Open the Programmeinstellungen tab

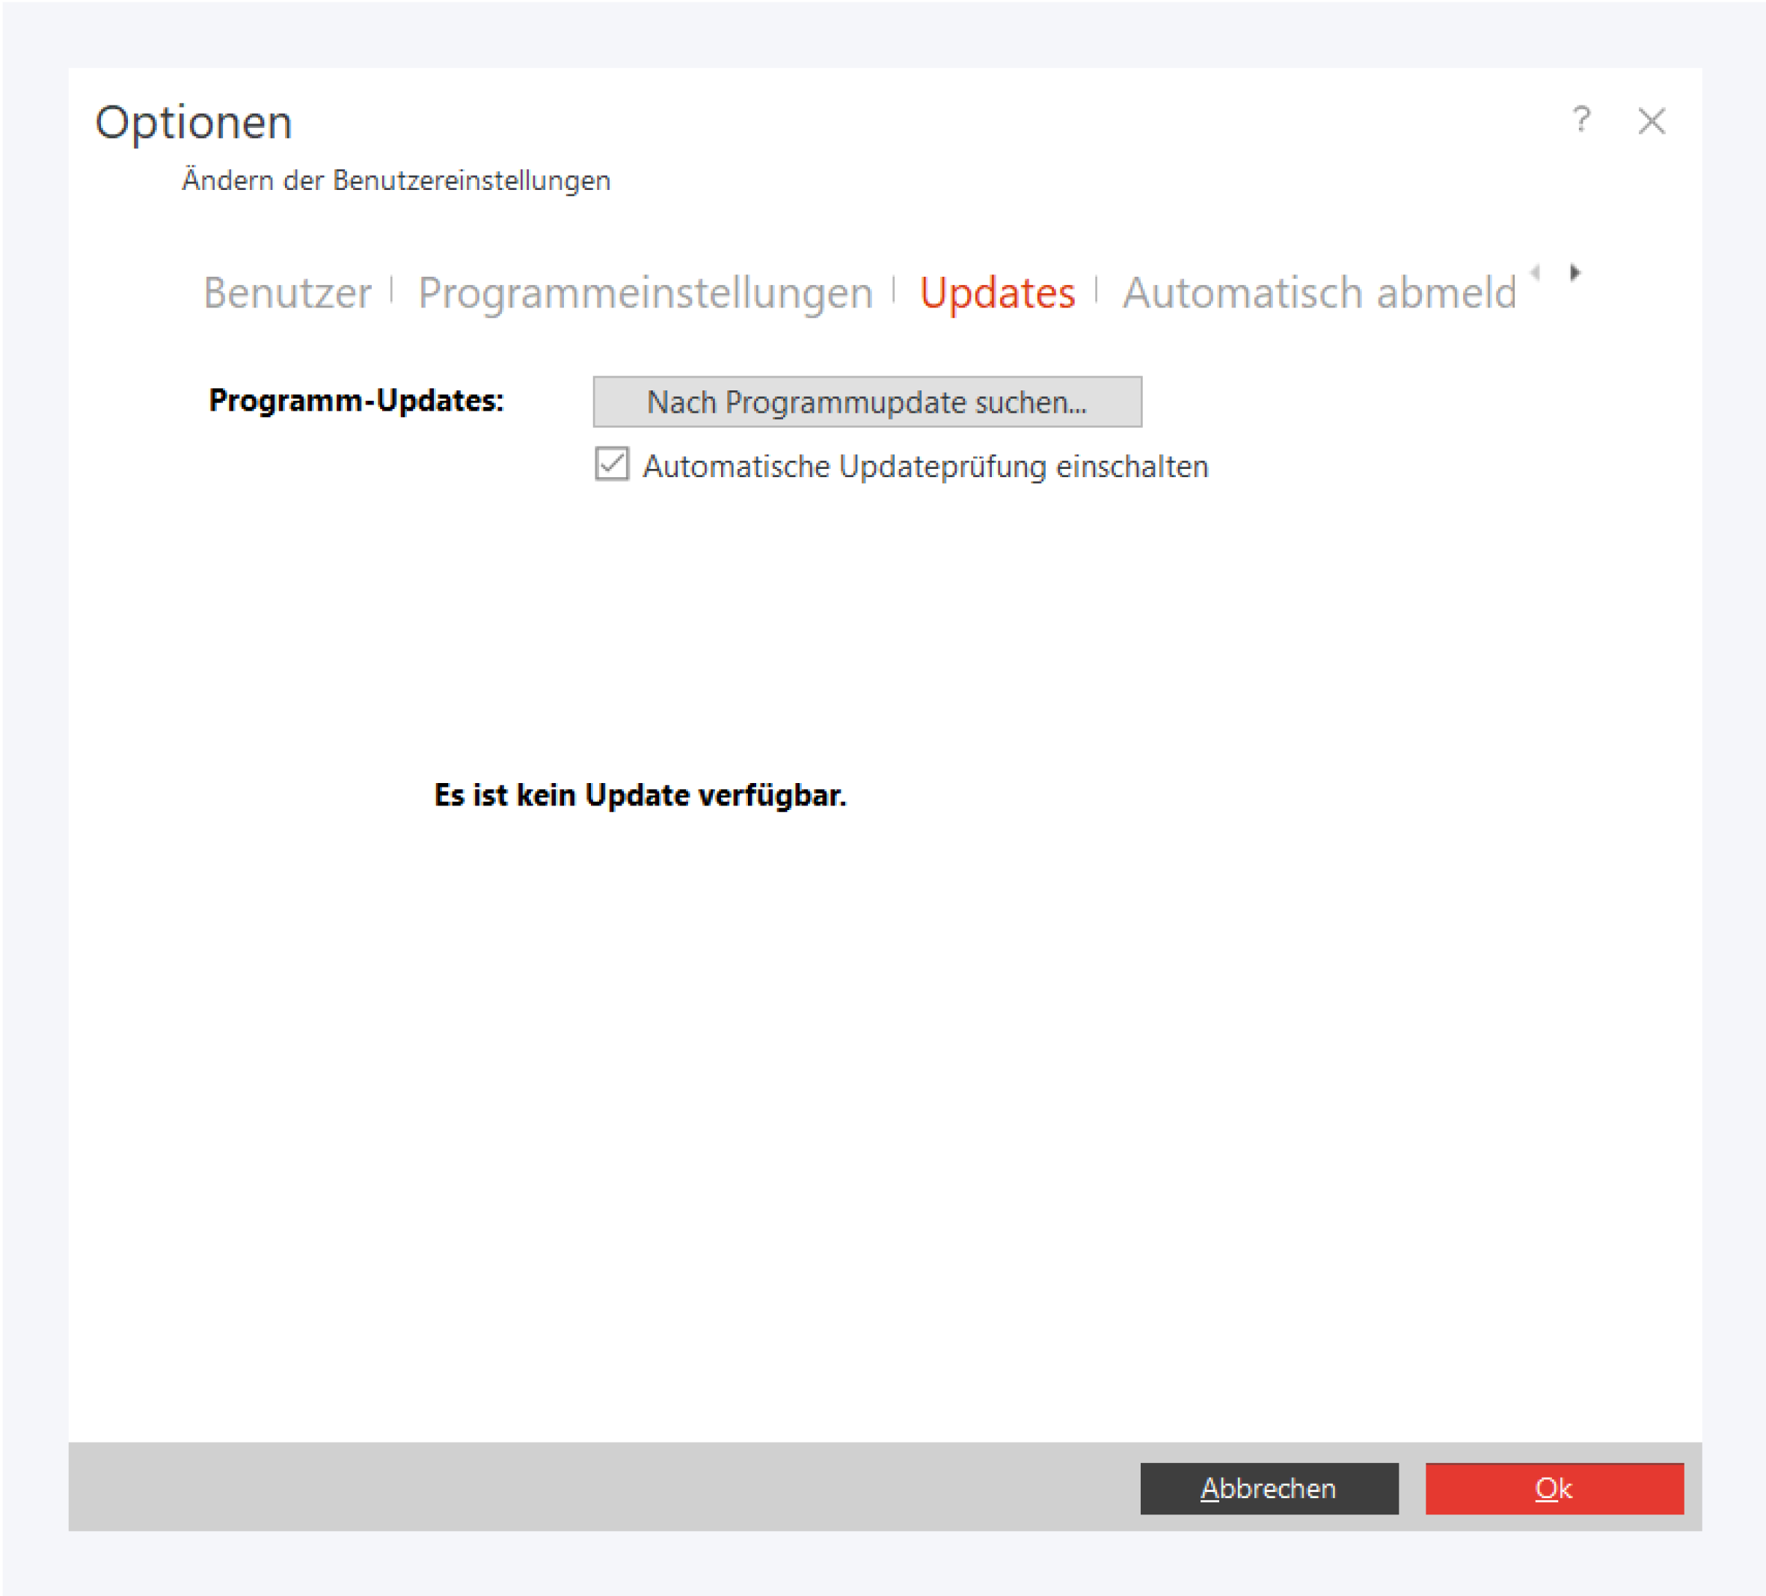point(645,292)
